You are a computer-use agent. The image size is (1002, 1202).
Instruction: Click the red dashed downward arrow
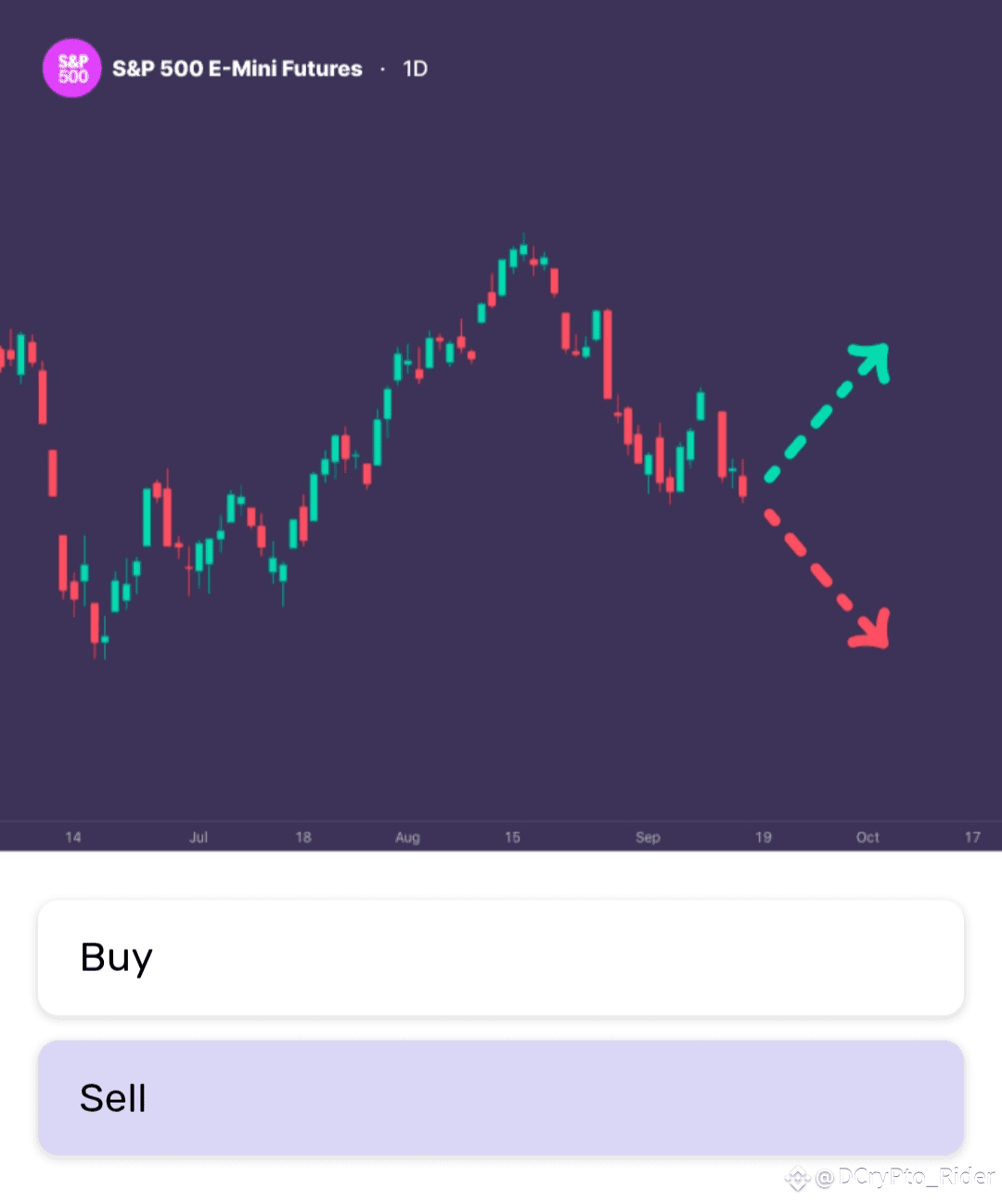click(828, 577)
